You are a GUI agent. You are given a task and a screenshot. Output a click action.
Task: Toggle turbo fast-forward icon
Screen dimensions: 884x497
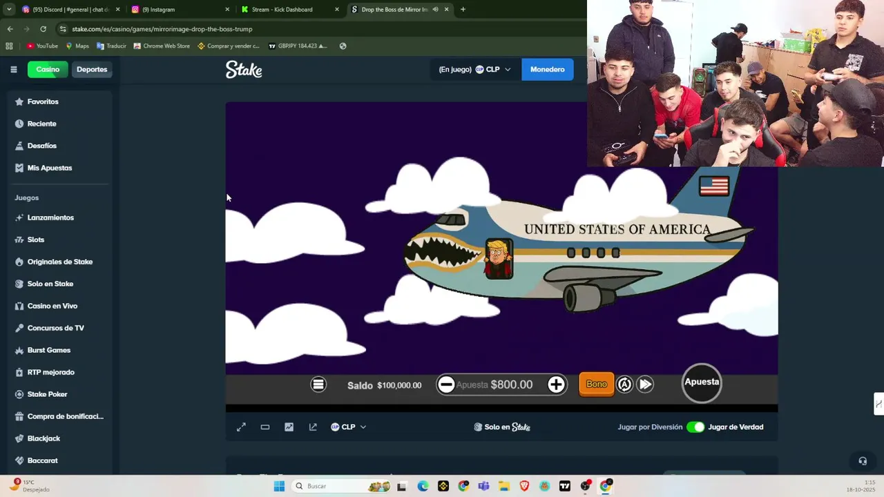[x=645, y=384]
